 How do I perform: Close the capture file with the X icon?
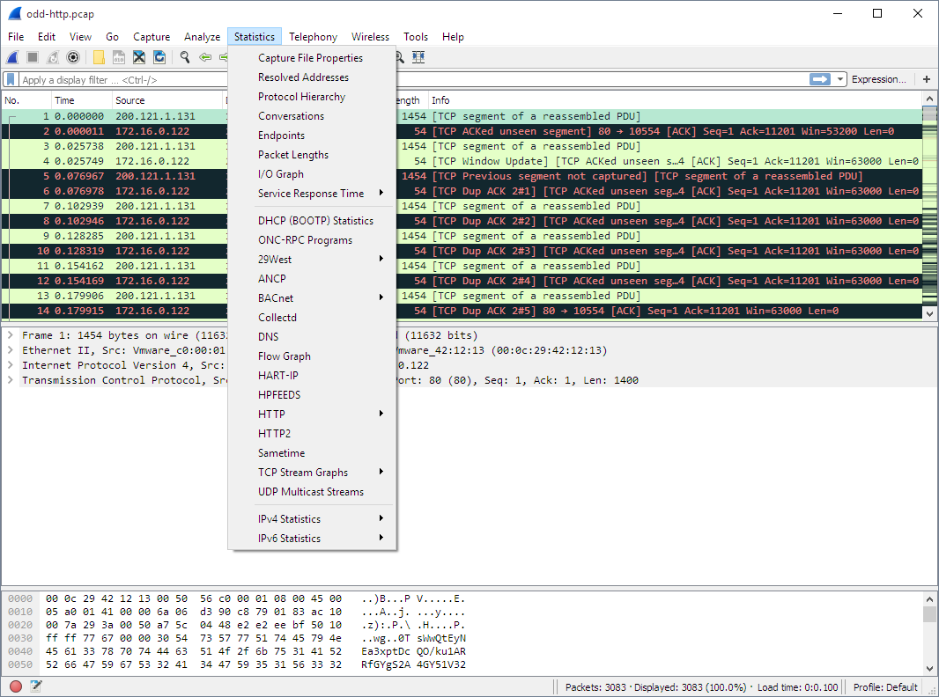(x=139, y=57)
